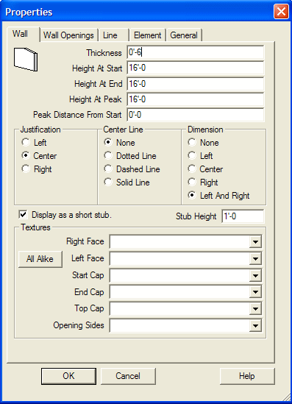Image resolution: width=292 pixels, height=404 pixels.
Task: Open the Opening Sides texture dropdown
Action: tap(255, 326)
